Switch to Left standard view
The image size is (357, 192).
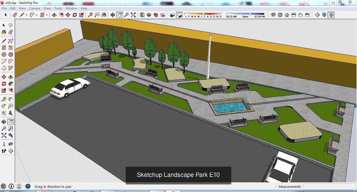click(307, 15)
